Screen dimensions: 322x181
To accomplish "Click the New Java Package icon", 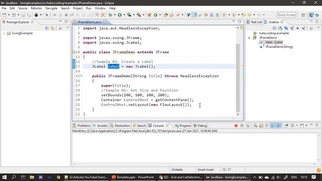I will tap(149, 15).
